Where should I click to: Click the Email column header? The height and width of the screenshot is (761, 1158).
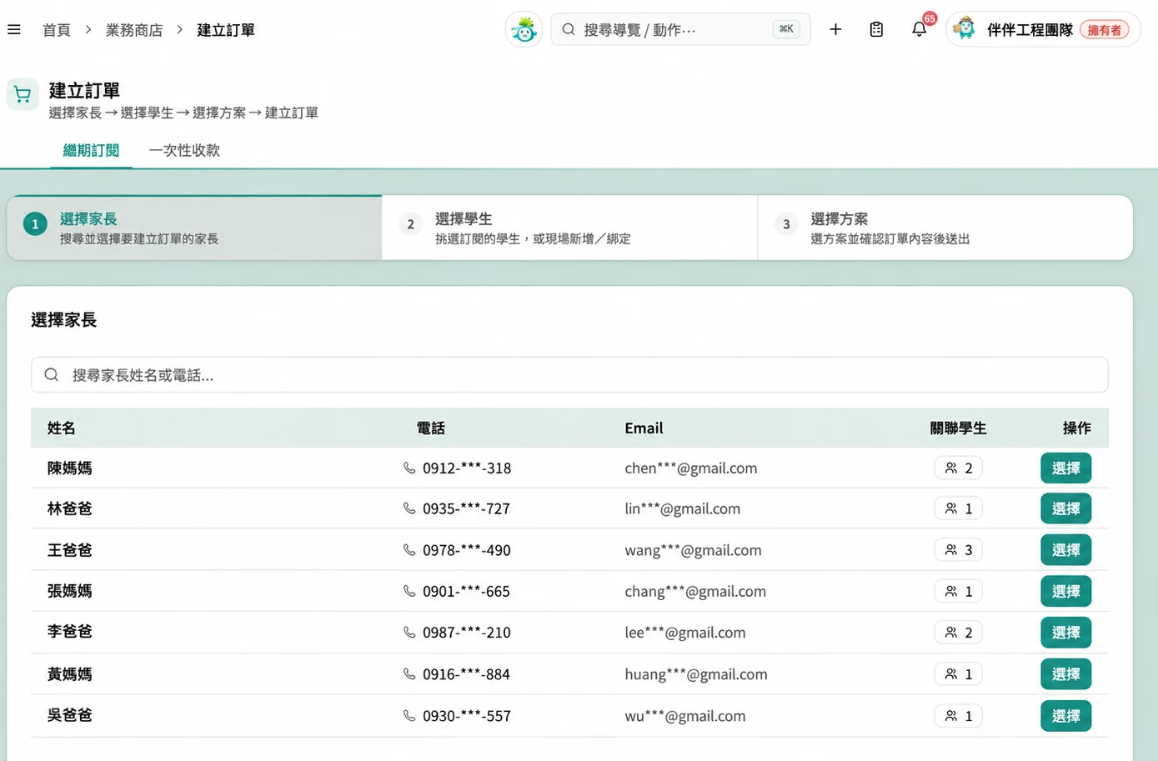point(644,428)
